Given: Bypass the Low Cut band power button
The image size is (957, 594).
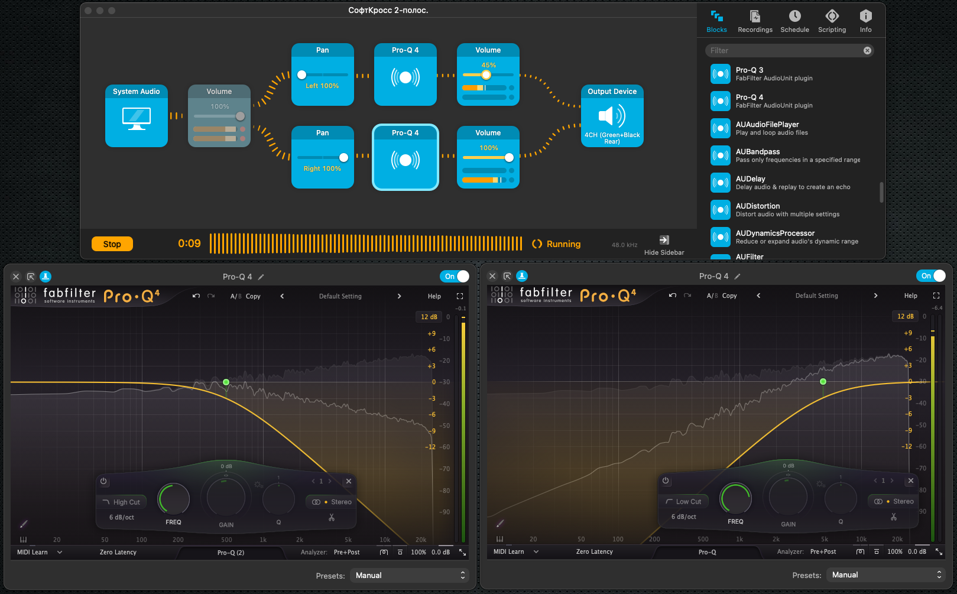Looking at the screenshot, I should (666, 481).
